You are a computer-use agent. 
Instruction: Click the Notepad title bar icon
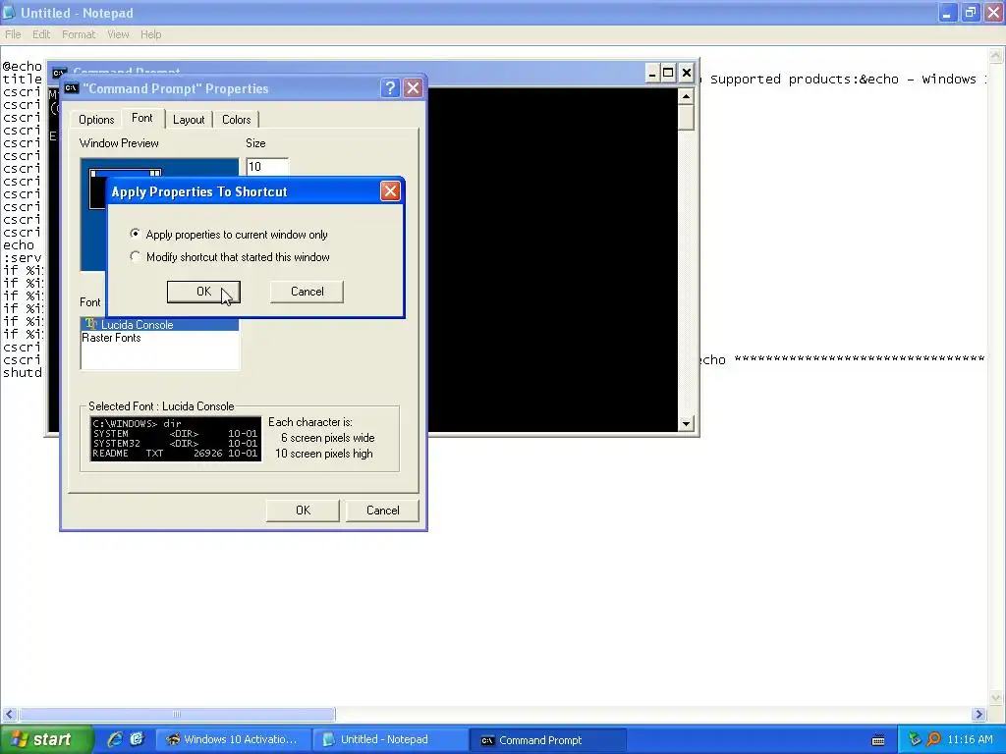9,12
